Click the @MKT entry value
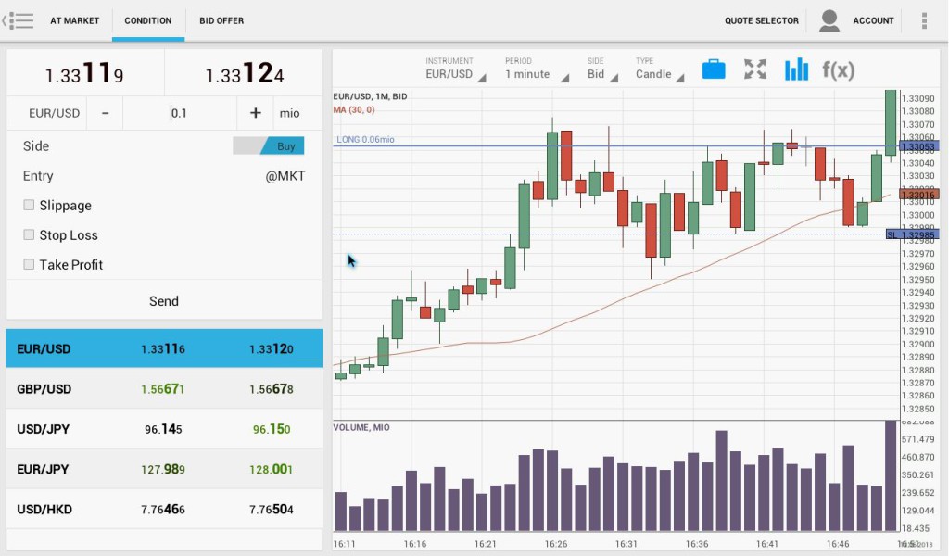 coord(285,176)
